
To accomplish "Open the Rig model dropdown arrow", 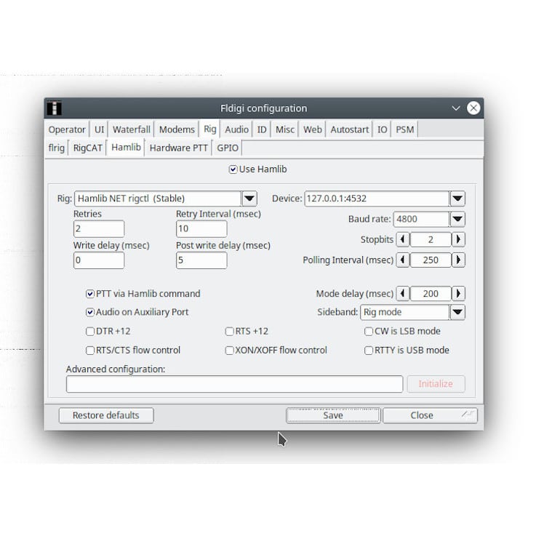I will pos(249,199).
